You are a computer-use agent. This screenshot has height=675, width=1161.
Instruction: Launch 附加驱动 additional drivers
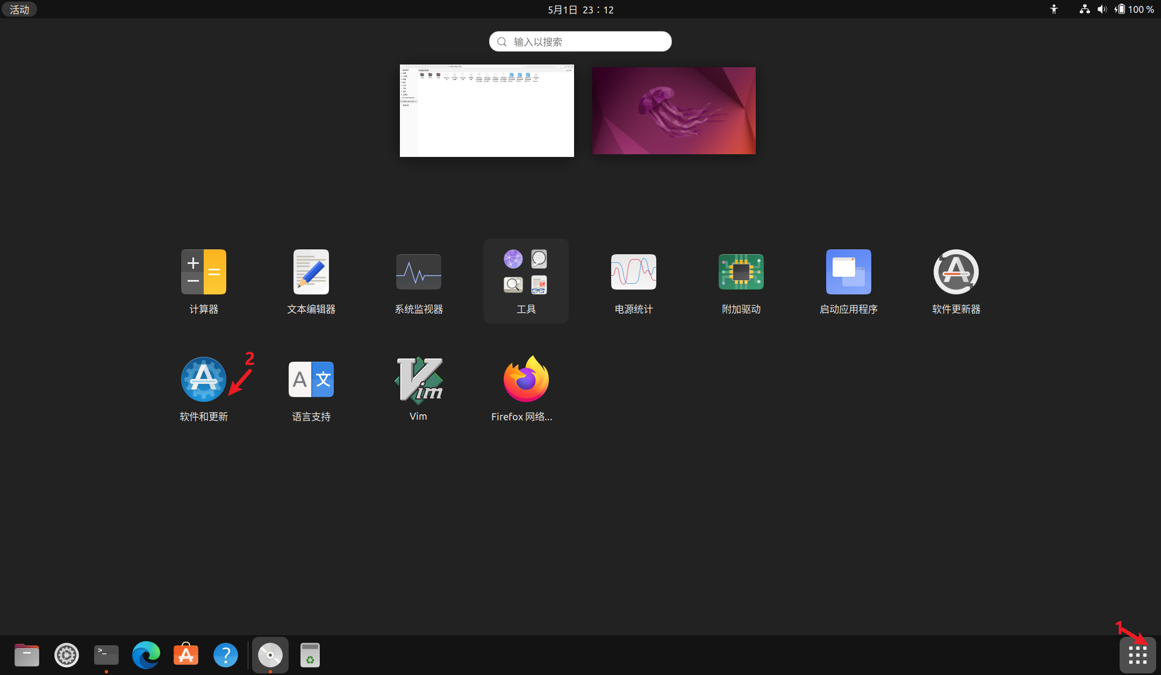coord(741,272)
